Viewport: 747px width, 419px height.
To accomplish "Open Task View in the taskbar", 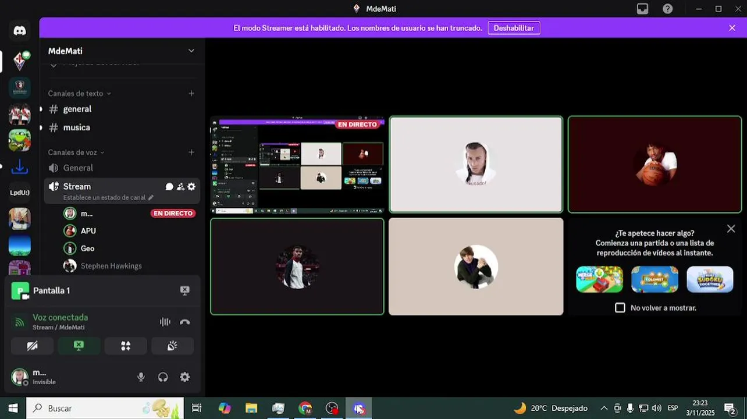I will pos(197,408).
